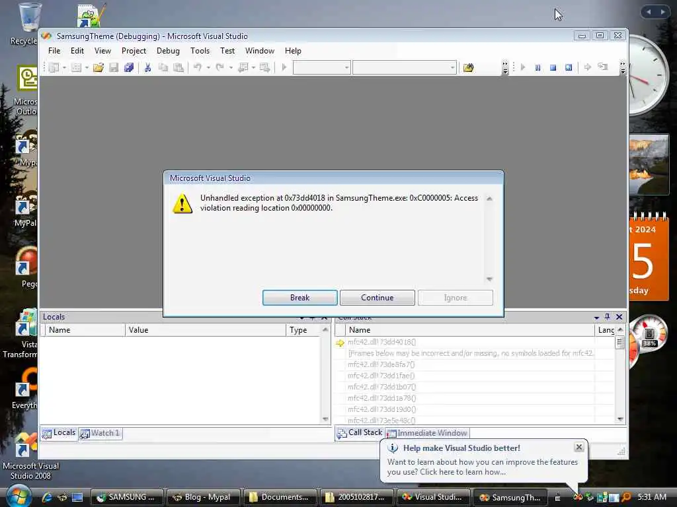Viewport: 677px width, 507px height.
Task: Dismiss the Help make Visual Studio better balloon
Action: (579, 447)
